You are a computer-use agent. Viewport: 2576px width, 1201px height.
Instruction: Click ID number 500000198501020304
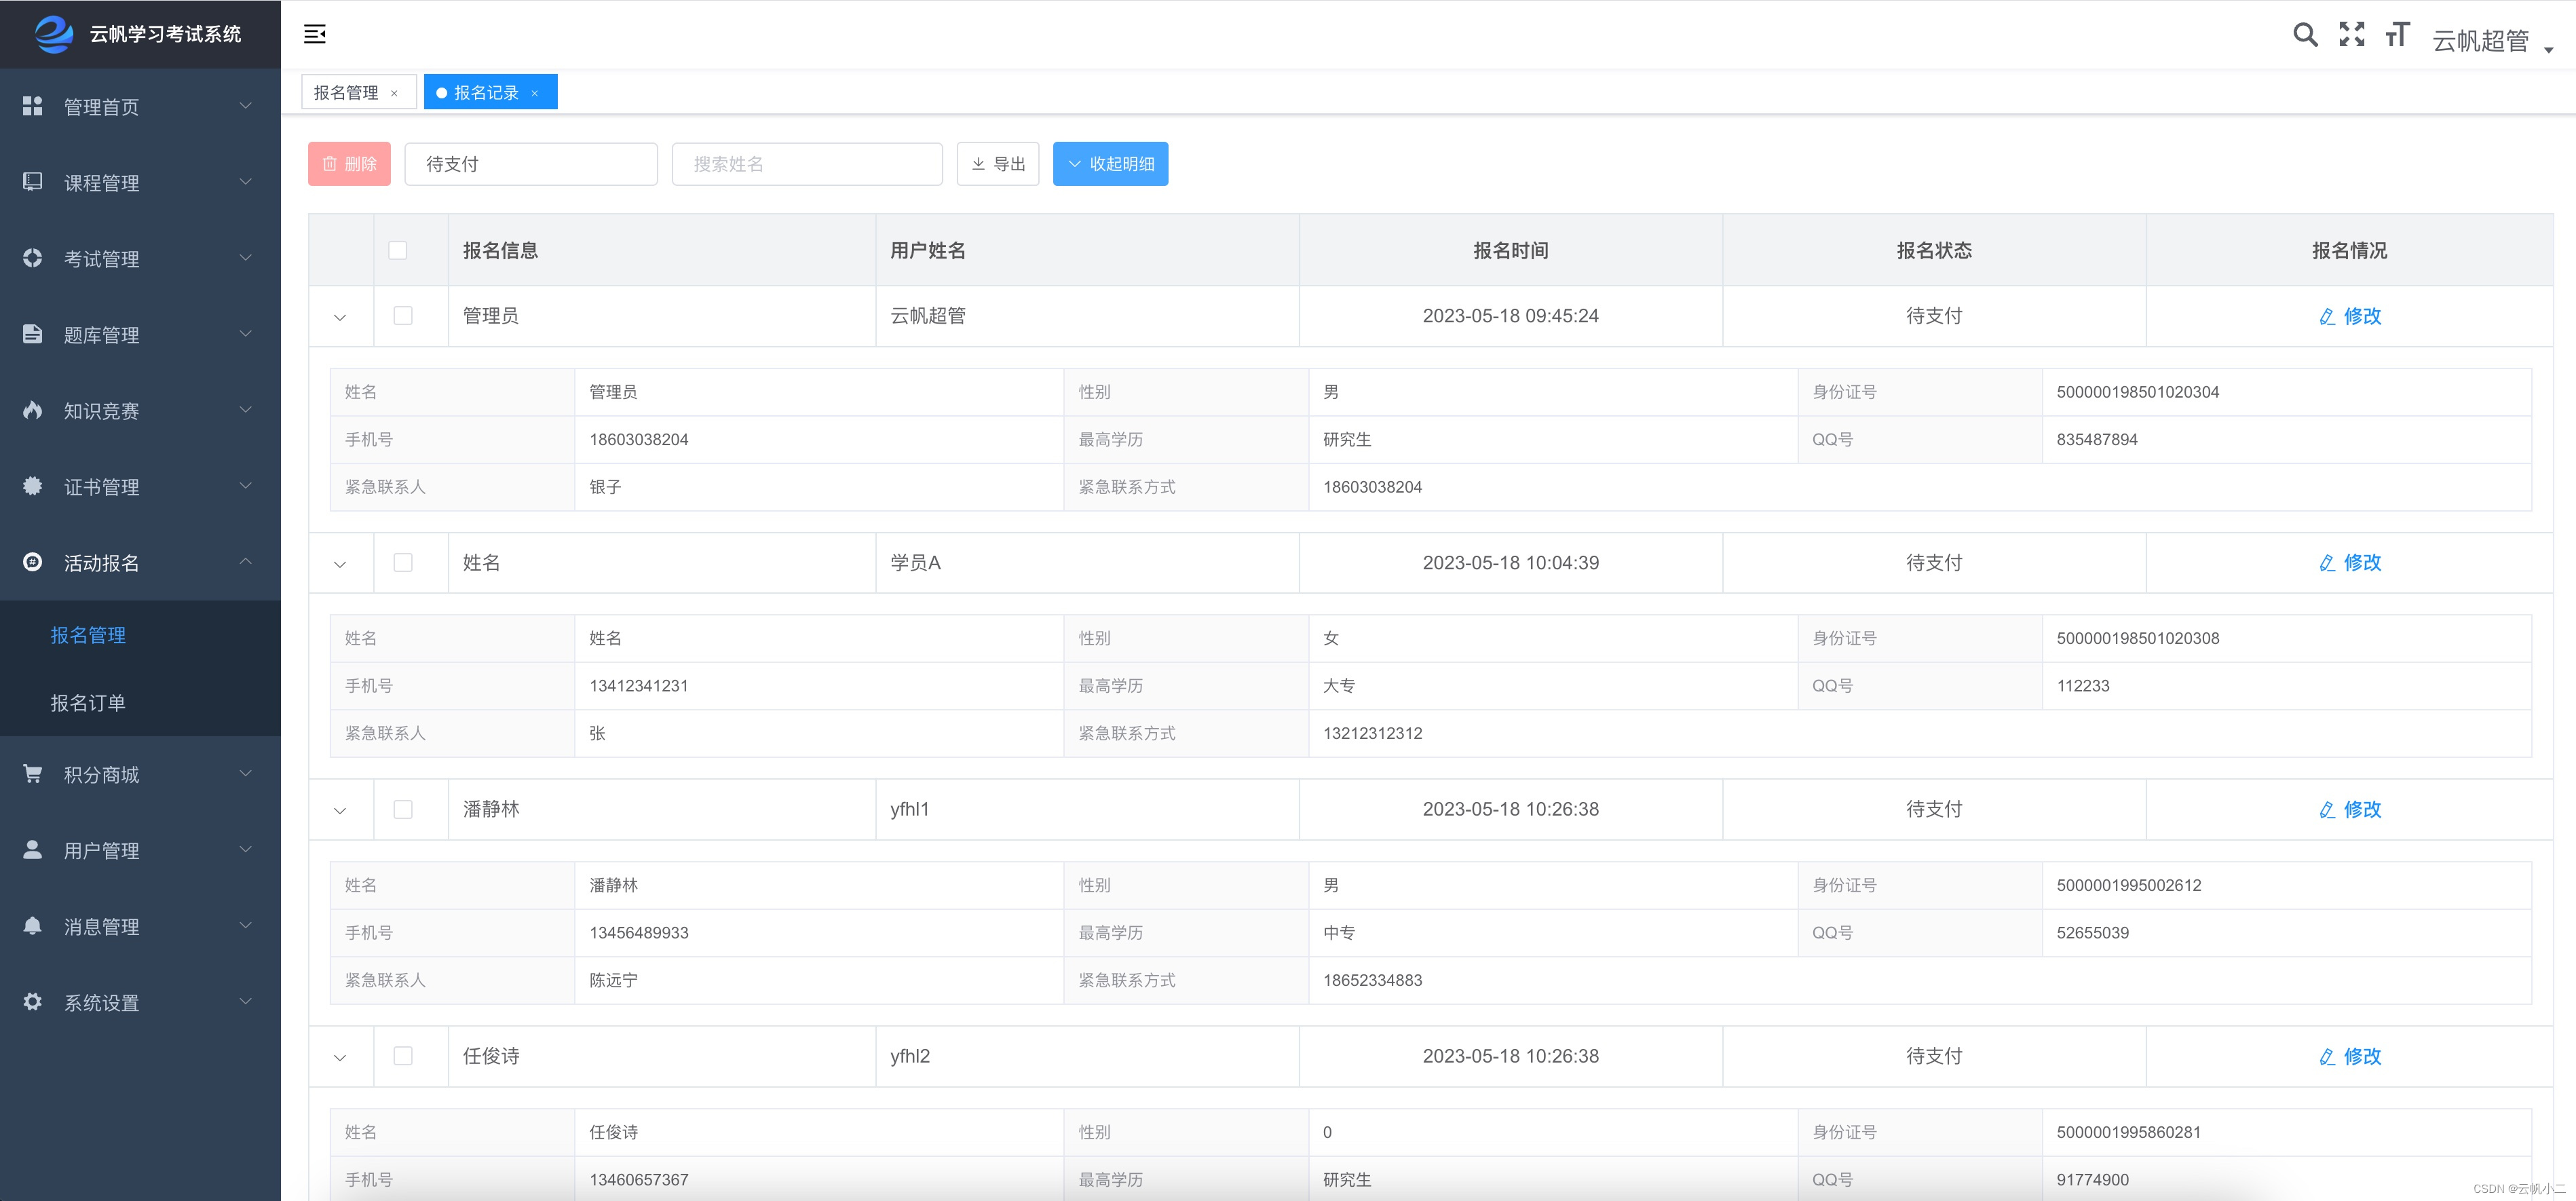[x=2138, y=392]
